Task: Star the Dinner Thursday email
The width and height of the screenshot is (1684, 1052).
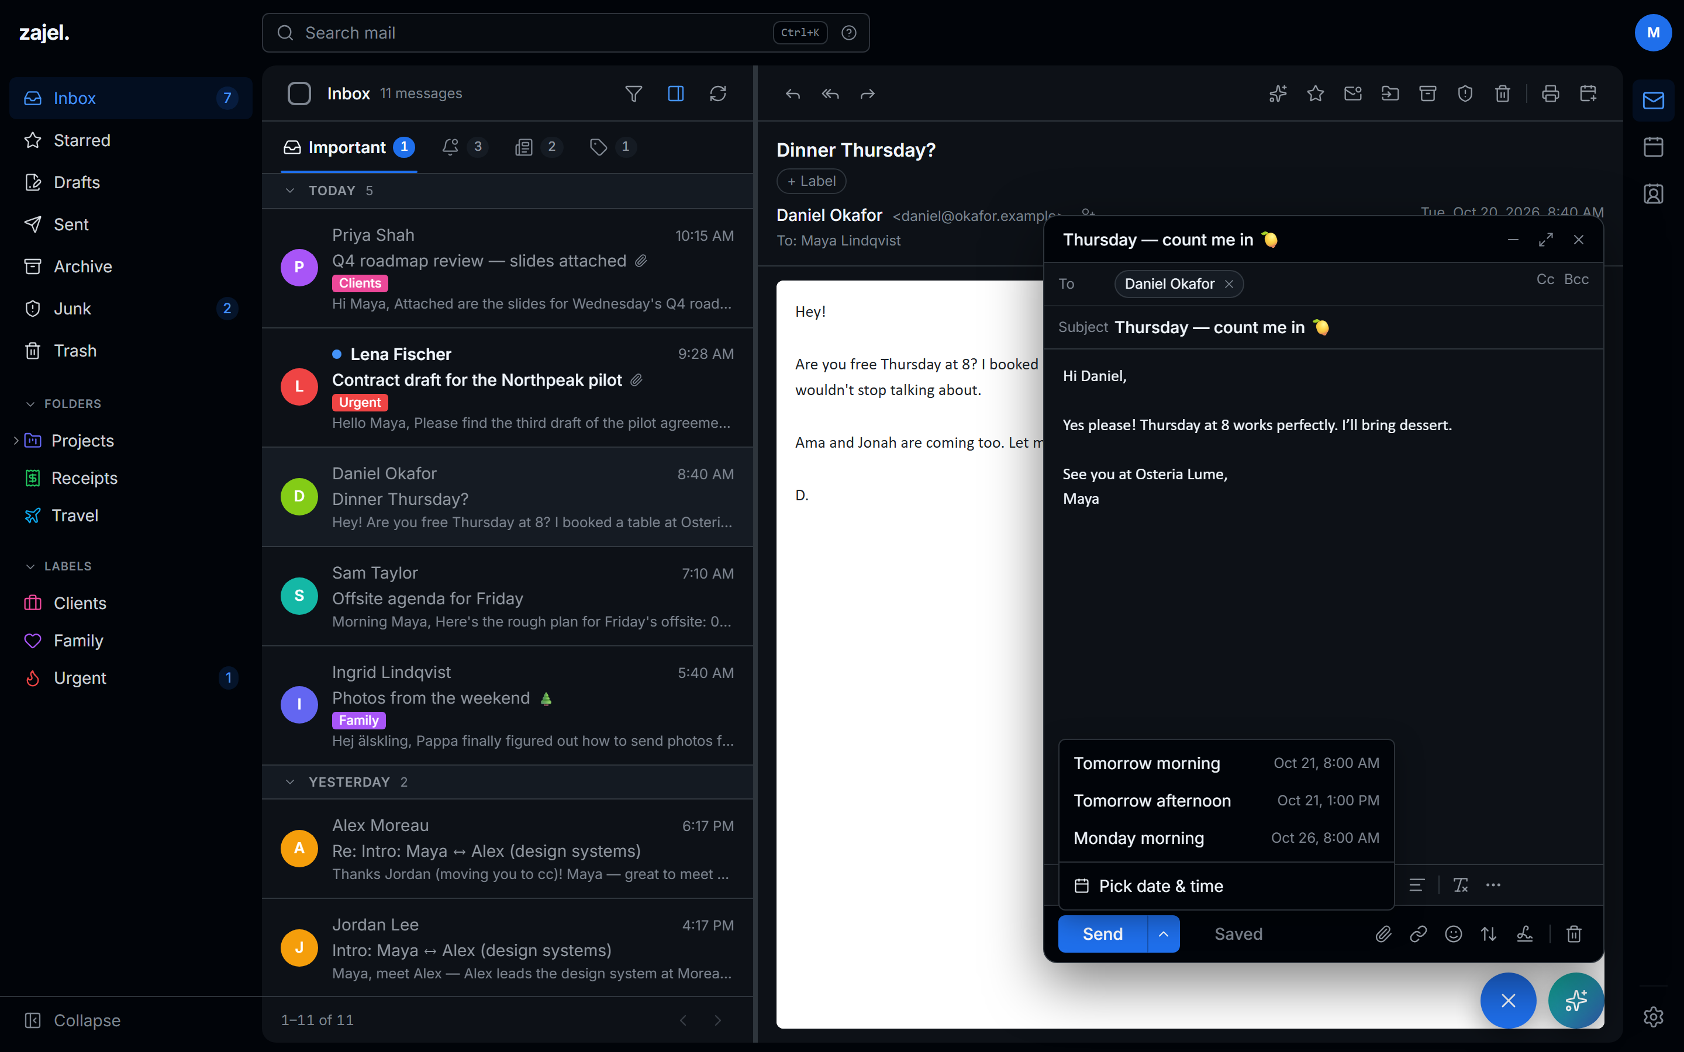Action: point(1315,94)
